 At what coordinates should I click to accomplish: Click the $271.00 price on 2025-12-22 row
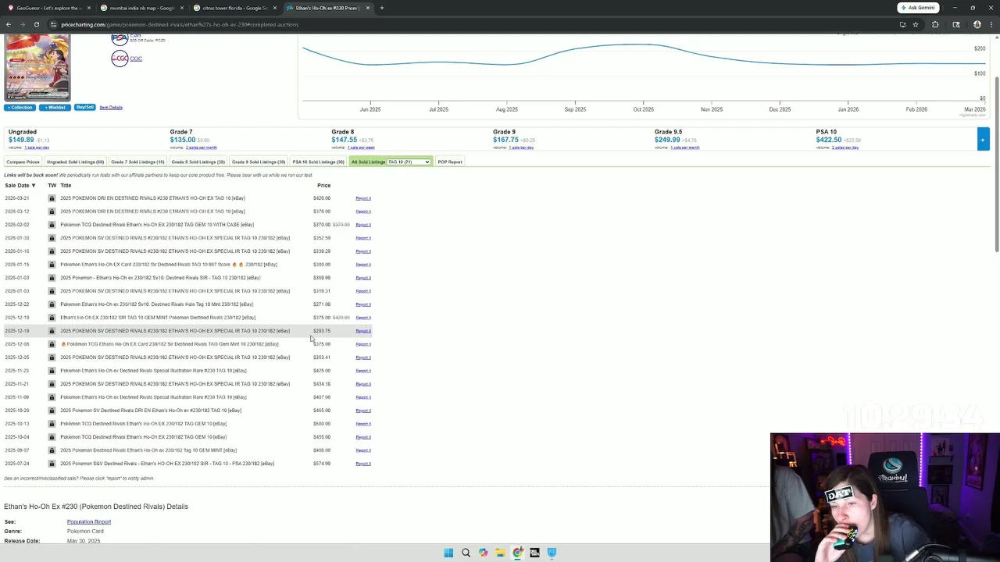coord(321,304)
